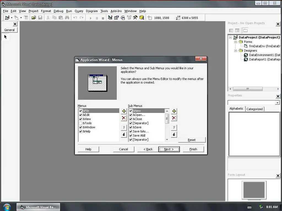
Task: Click the Find binoculars icon
Action: [x=67, y=18]
